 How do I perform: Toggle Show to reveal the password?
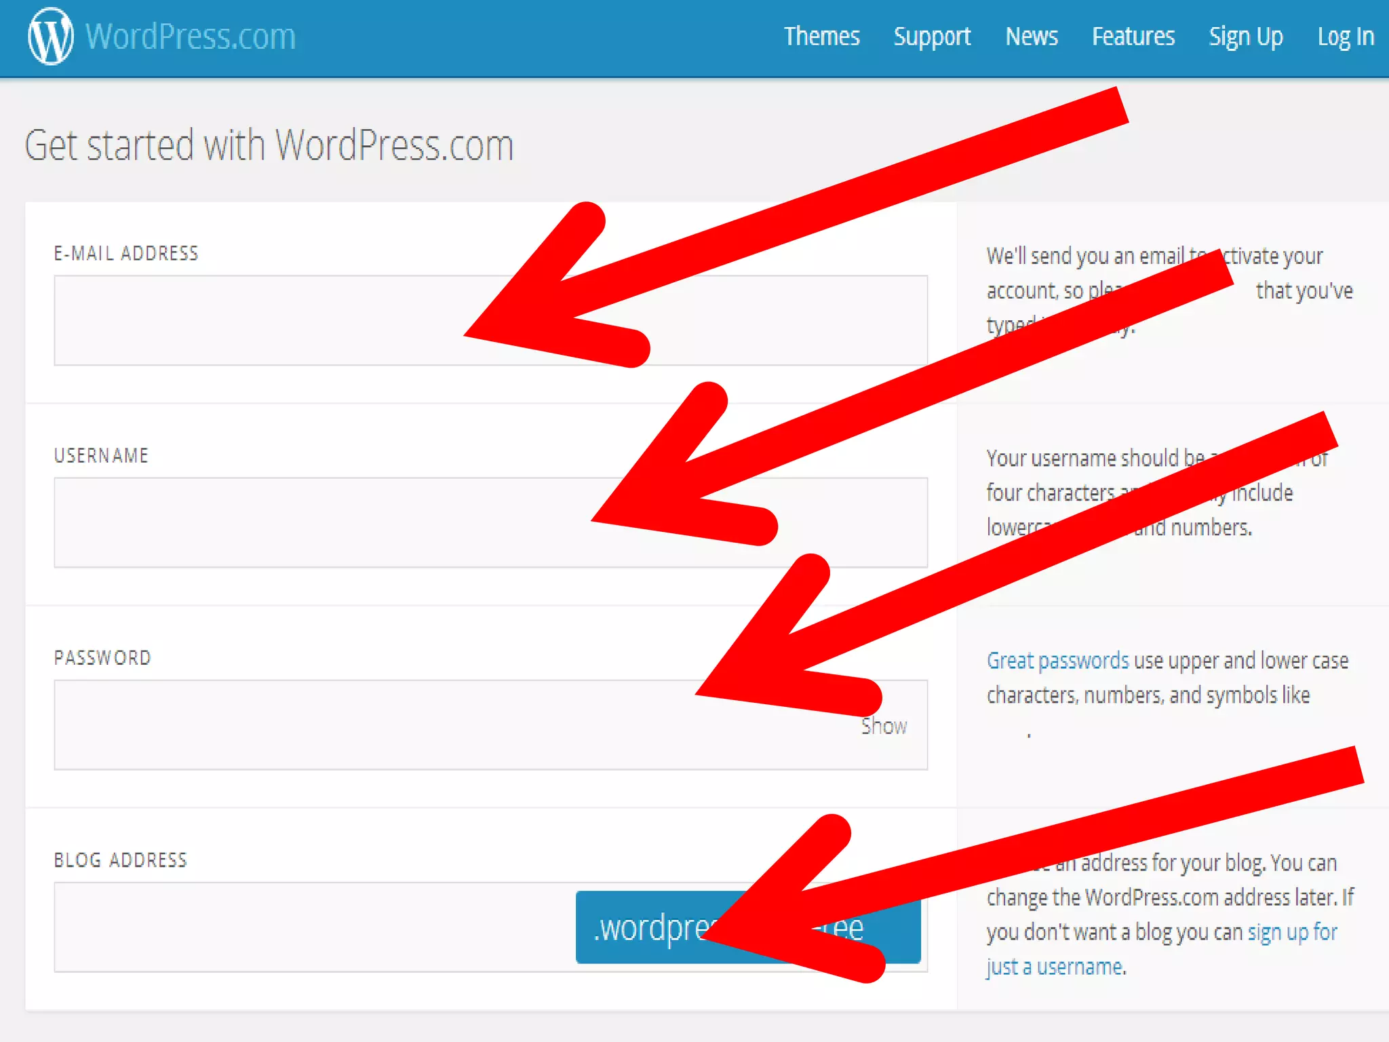pos(884,727)
